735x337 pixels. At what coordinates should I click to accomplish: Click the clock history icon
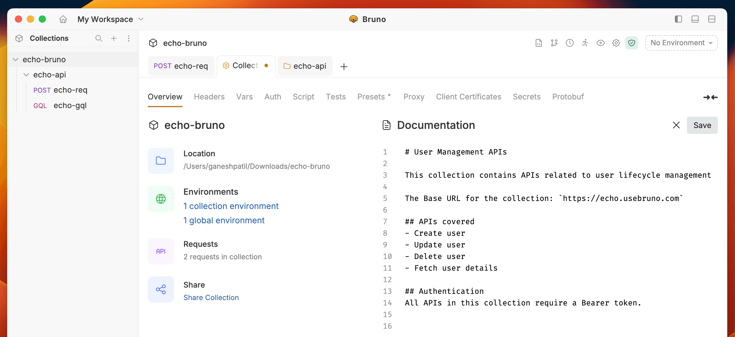tap(570, 43)
